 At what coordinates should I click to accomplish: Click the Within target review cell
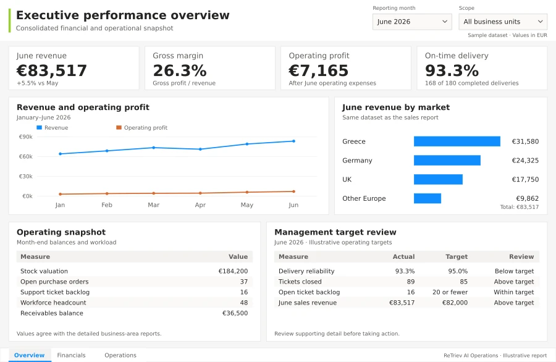coord(514,292)
